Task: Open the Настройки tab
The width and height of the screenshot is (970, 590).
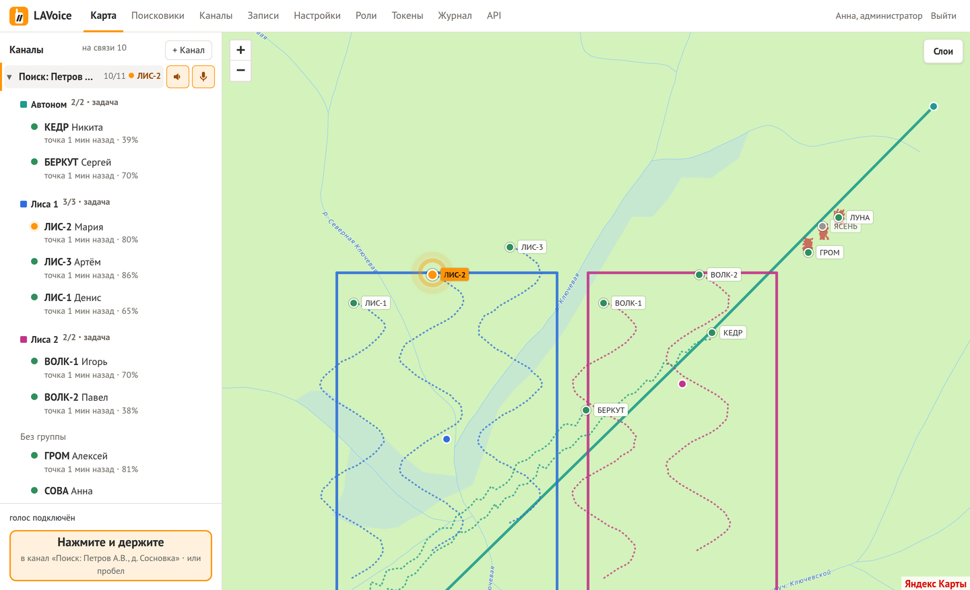Action: [317, 15]
